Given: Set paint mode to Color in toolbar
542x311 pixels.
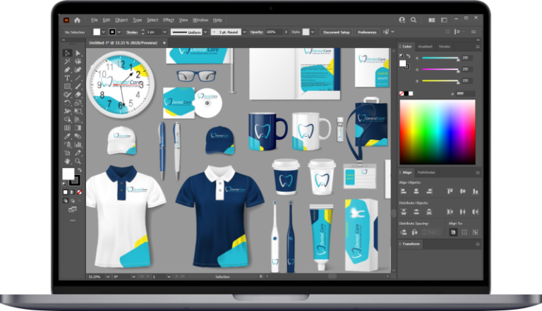Looking at the screenshot, I should click(x=66, y=192).
